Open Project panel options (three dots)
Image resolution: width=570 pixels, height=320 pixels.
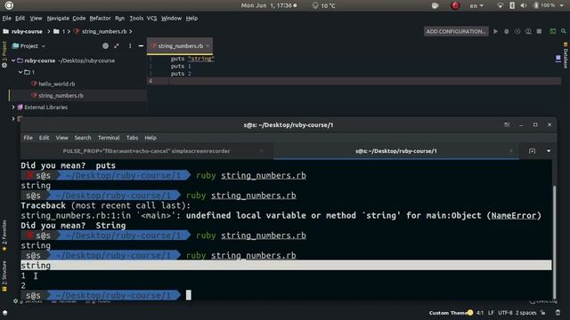(x=130, y=46)
